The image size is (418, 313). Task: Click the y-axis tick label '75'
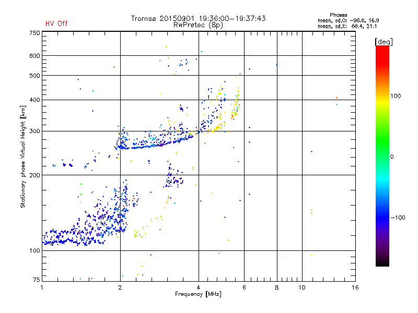[x=37, y=280]
